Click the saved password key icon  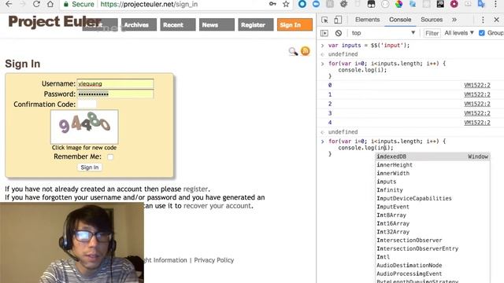pyautogui.click(x=272, y=4)
